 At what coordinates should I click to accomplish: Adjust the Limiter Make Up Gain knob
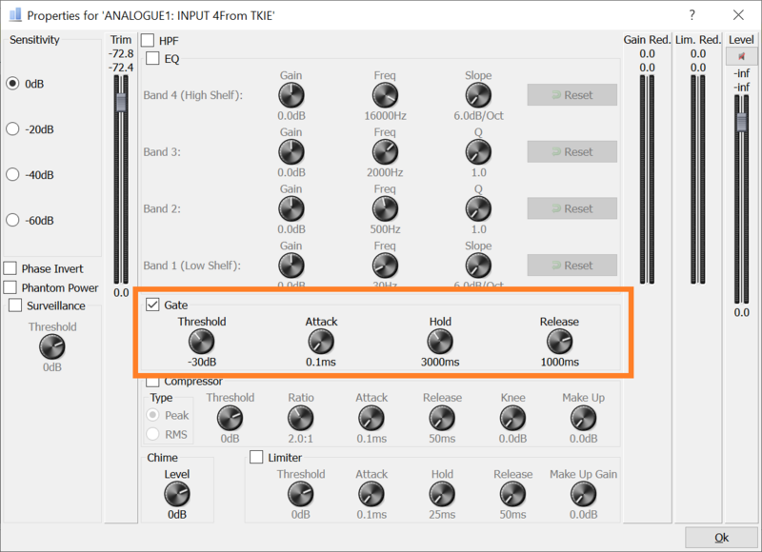click(583, 494)
